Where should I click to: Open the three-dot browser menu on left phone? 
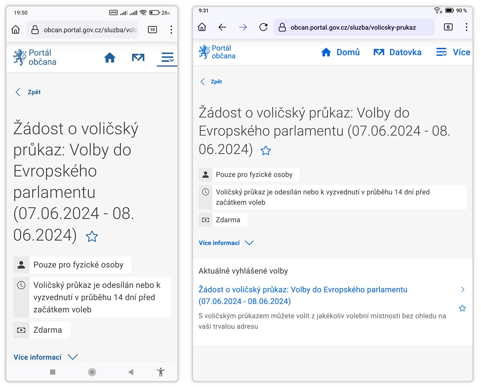pos(171,30)
